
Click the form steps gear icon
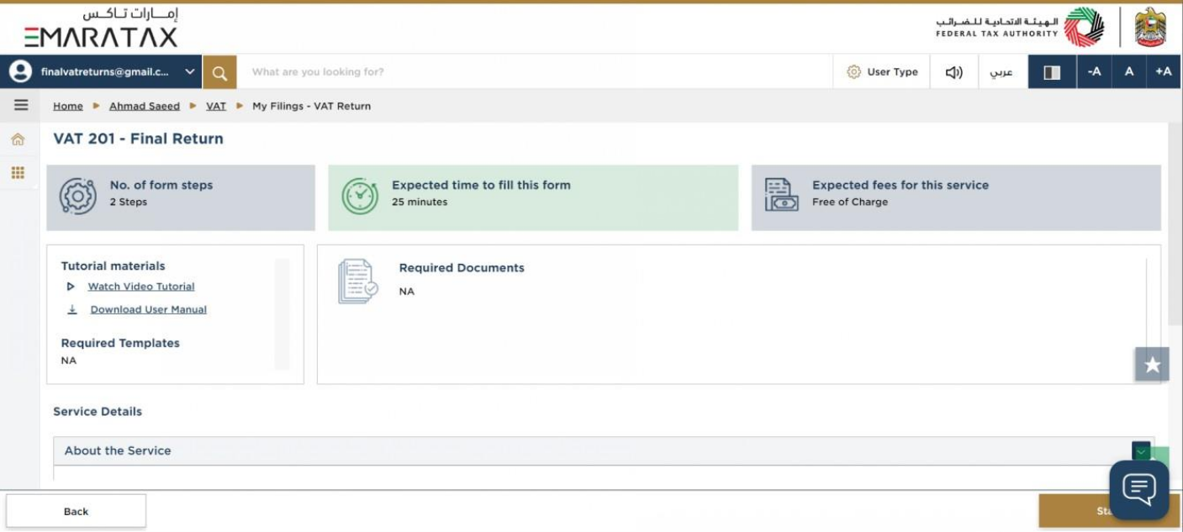click(78, 198)
